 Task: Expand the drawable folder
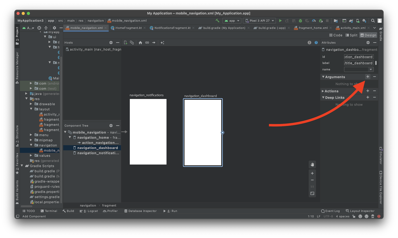[31, 104]
